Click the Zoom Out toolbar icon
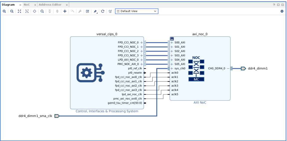The width and height of the screenshot is (287, 141). [11, 11]
